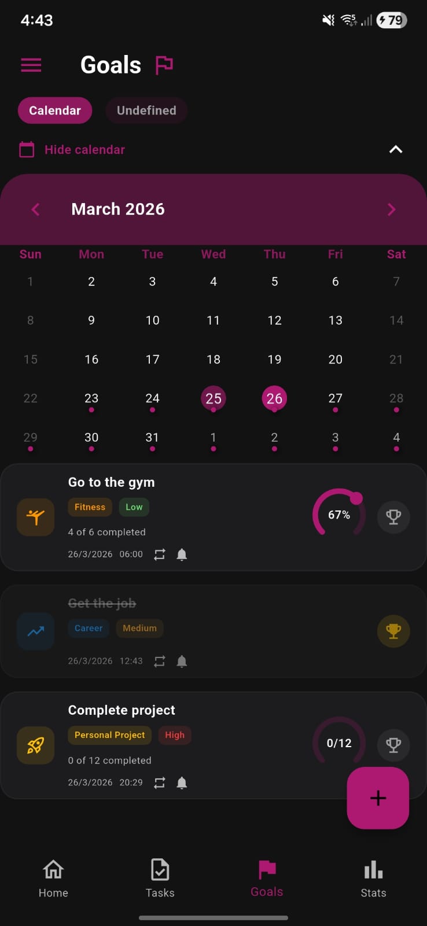Toggle the trophy on Complete project

point(393,744)
